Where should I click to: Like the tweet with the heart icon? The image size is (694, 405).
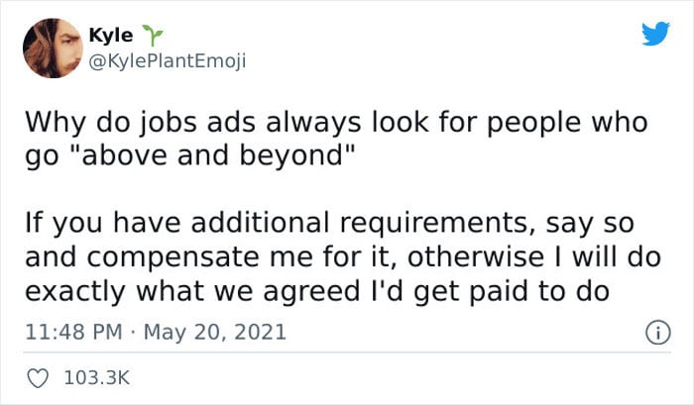[x=38, y=378]
